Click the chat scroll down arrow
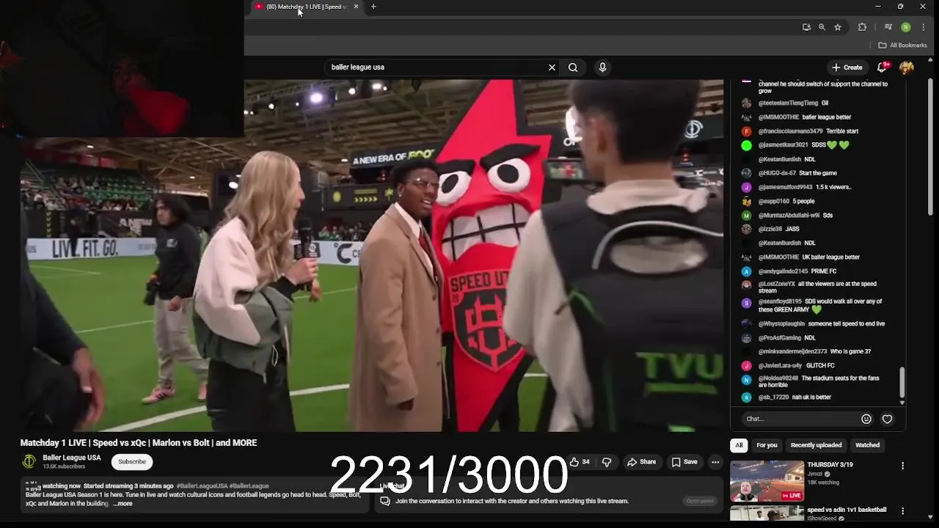The width and height of the screenshot is (939, 528). coord(902,402)
